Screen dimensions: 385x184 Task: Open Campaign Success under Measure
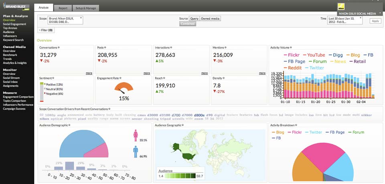[14, 109]
